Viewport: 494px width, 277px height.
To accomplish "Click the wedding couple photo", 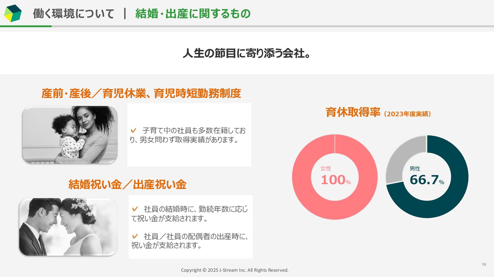I will (x=68, y=227).
